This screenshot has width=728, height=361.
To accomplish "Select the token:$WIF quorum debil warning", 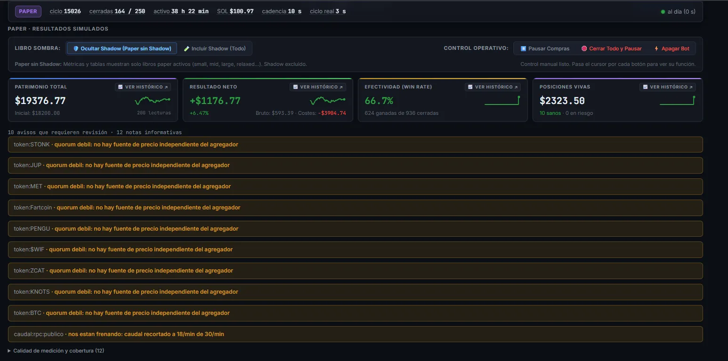I will coord(356,249).
